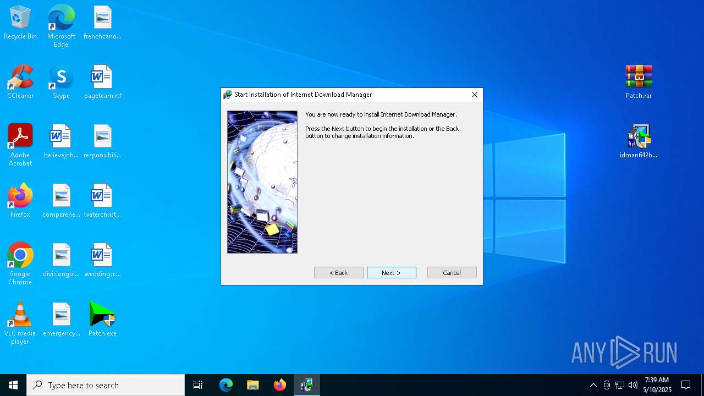The width and height of the screenshot is (704, 396).
Task: Open Google Chrome desktop shortcut
Action: (20, 264)
